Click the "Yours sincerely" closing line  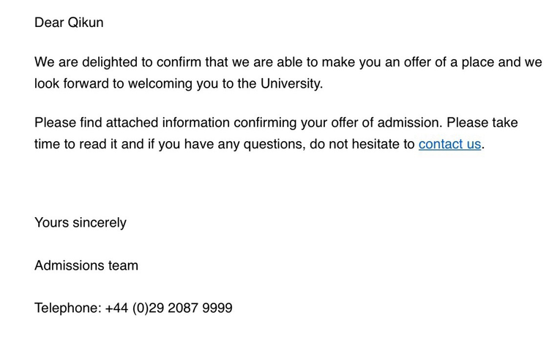point(81,223)
